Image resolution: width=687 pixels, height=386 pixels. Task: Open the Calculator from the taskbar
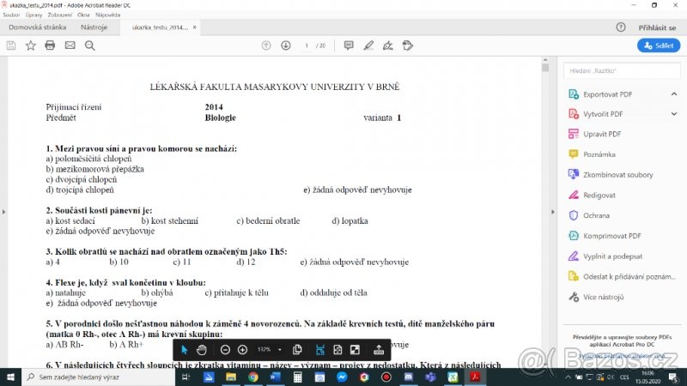pyautogui.click(x=297, y=377)
